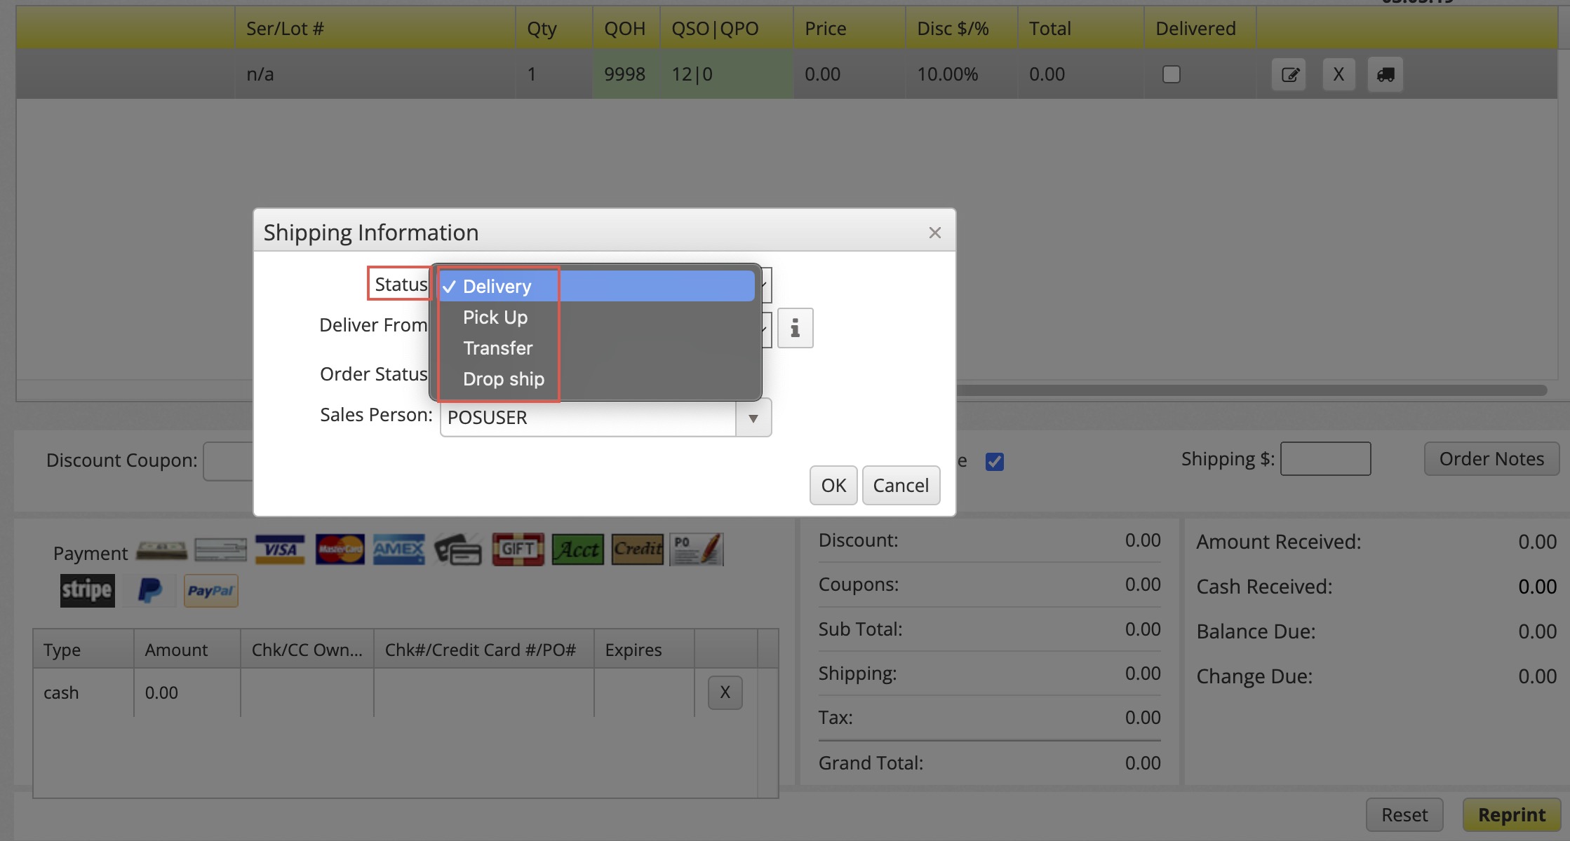Click the info icon beside Deliver From
Screen dimensions: 1570x841
[795, 328]
